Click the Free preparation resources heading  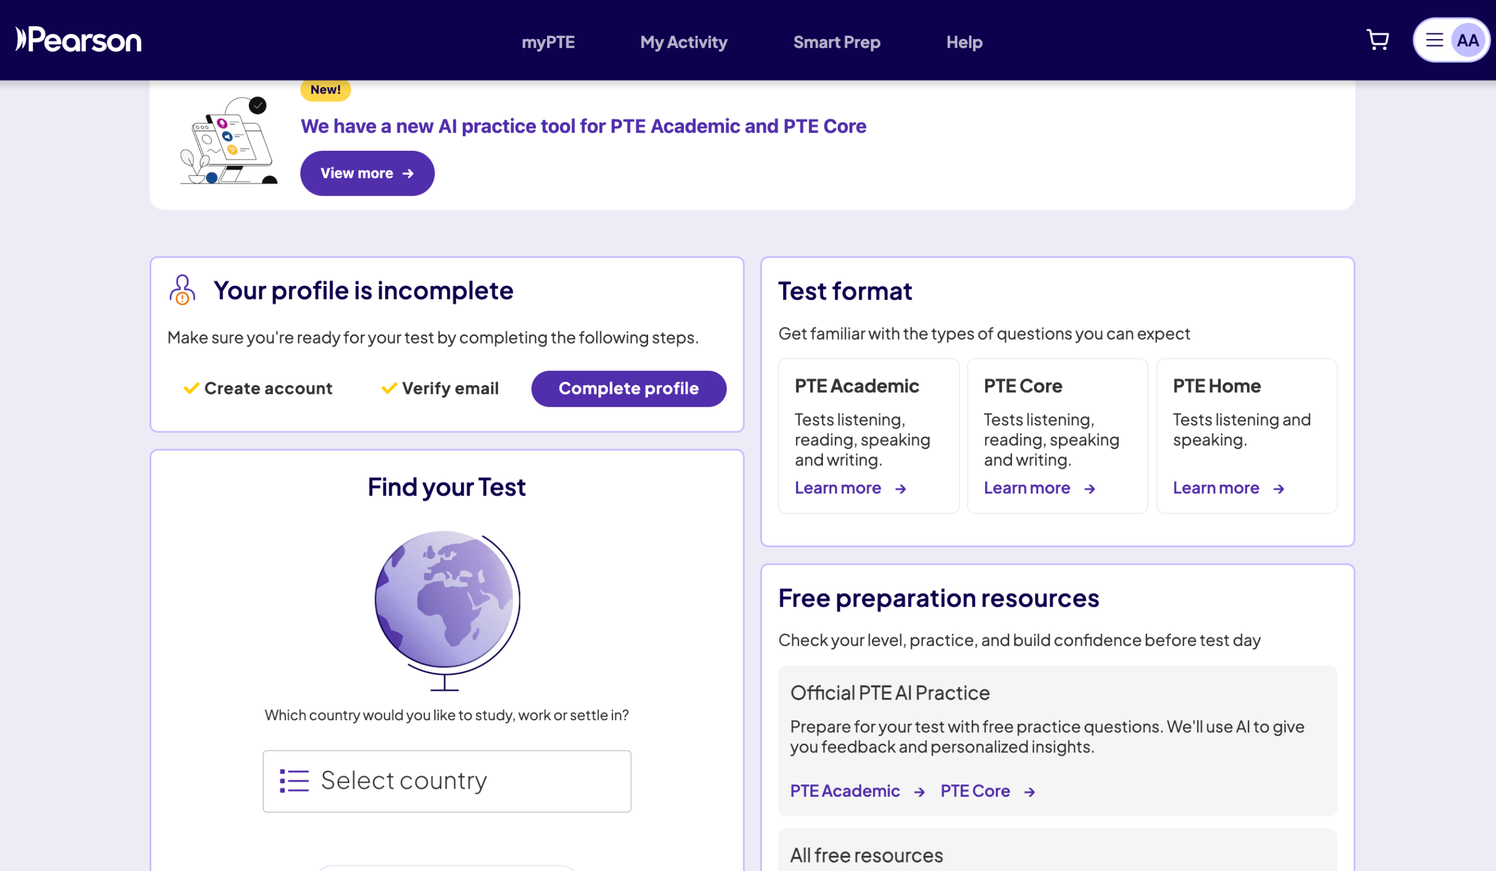tap(939, 598)
